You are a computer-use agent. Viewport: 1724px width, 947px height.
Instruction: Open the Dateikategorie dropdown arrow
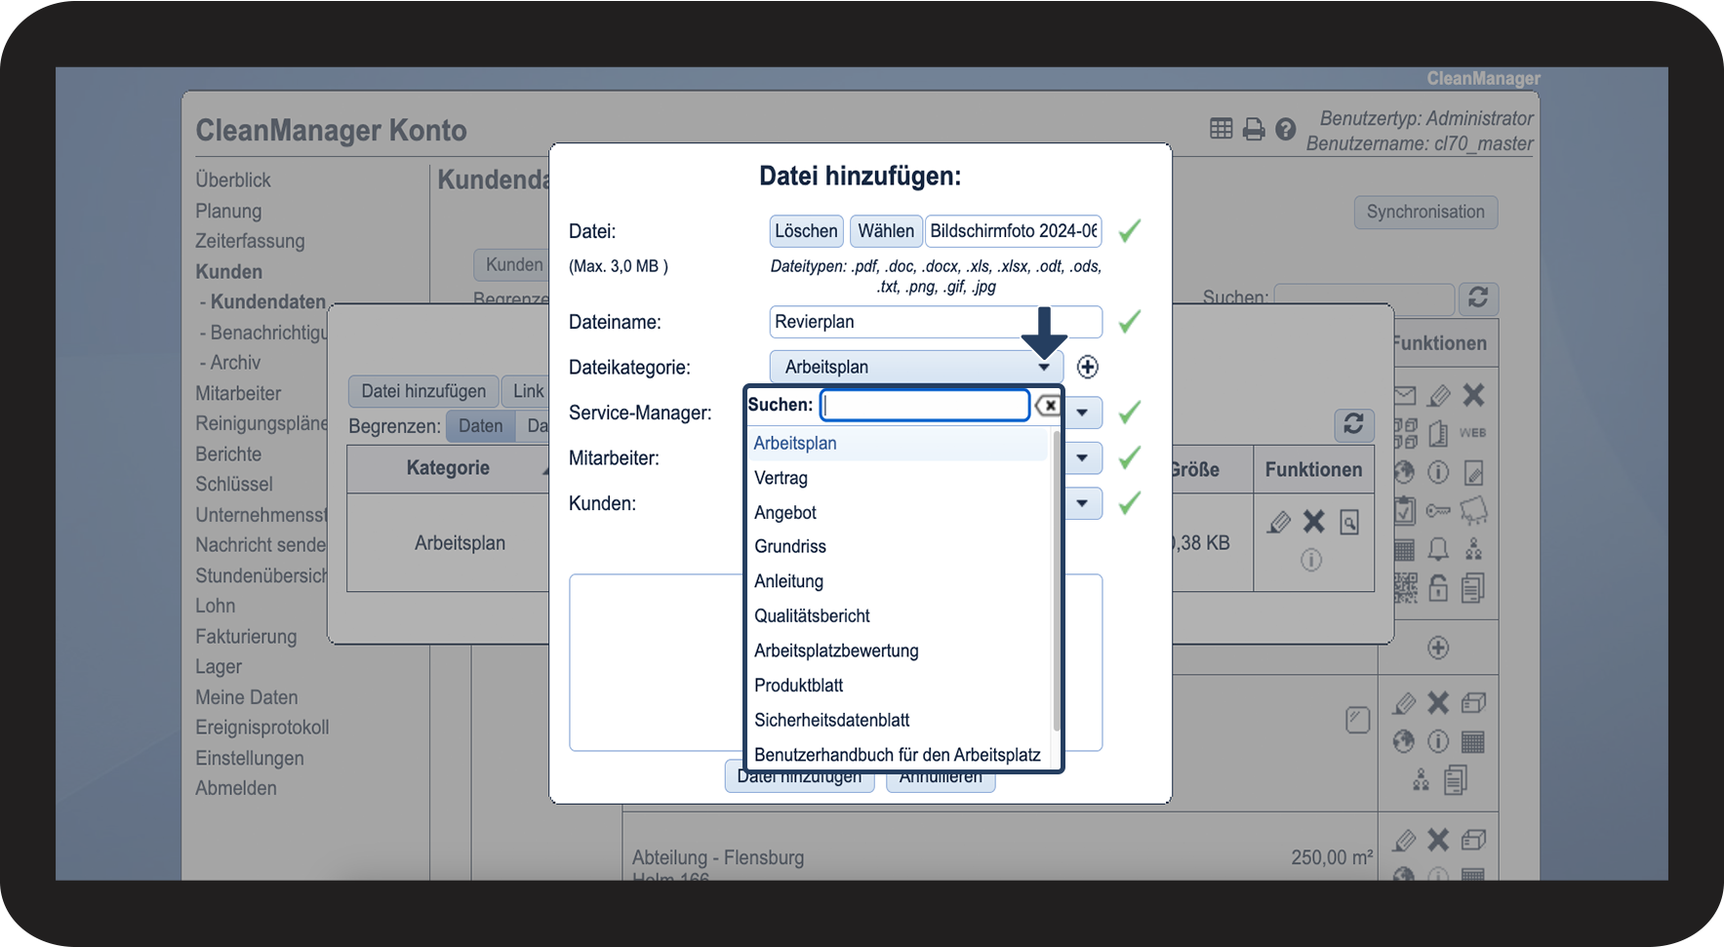tap(1044, 368)
